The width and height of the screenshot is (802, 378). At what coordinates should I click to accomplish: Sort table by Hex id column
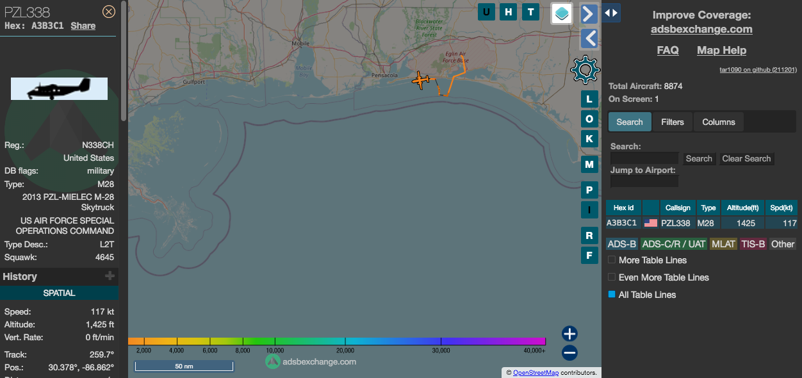coord(623,208)
